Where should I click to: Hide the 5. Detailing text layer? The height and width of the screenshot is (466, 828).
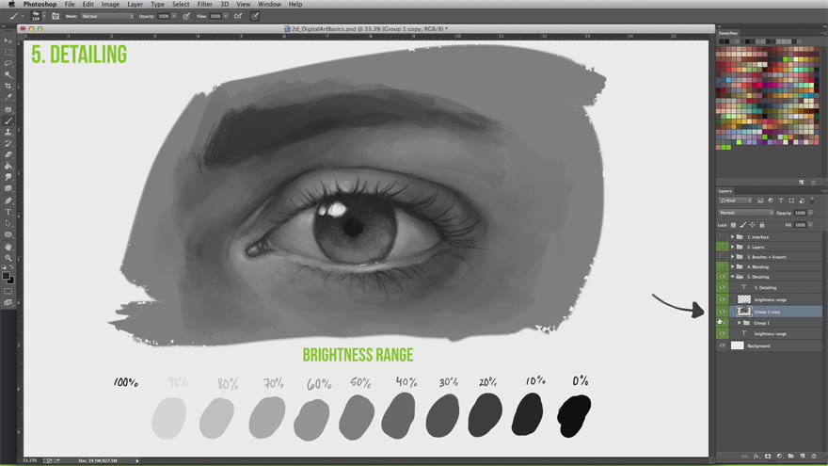(722, 287)
